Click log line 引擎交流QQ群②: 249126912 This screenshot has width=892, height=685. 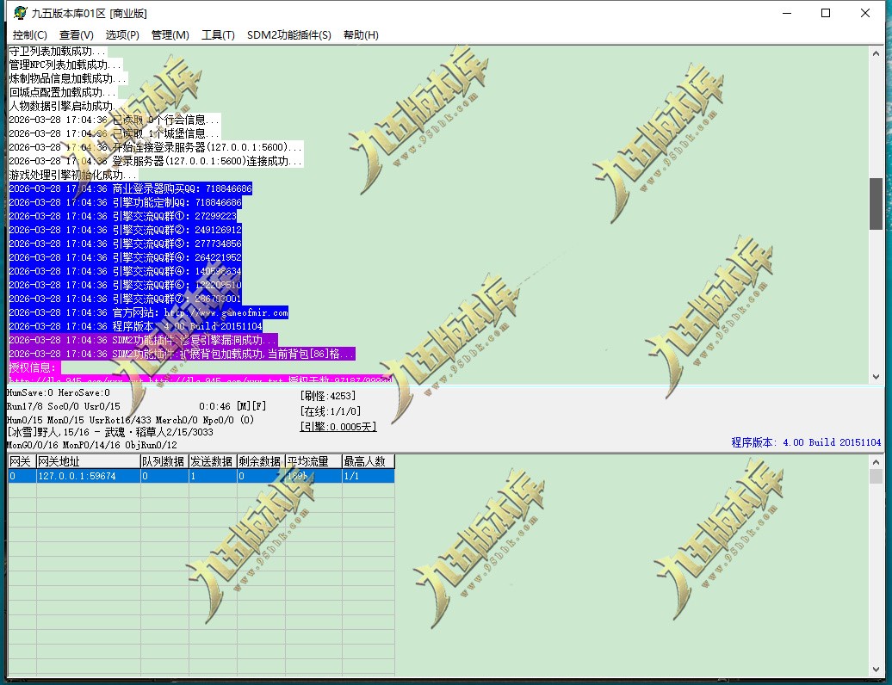(x=125, y=230)
